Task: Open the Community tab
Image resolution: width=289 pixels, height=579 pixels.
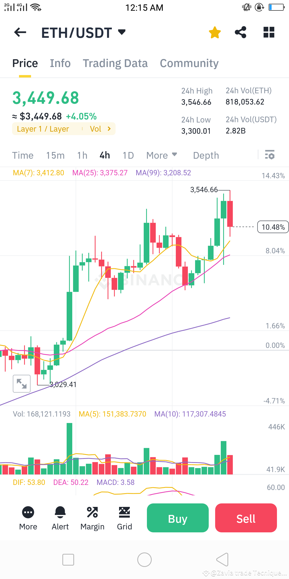Action: (x=189, y=63)
